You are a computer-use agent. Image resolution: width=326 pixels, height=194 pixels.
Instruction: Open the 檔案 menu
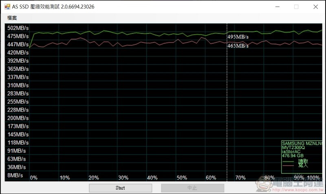point(12,18)
